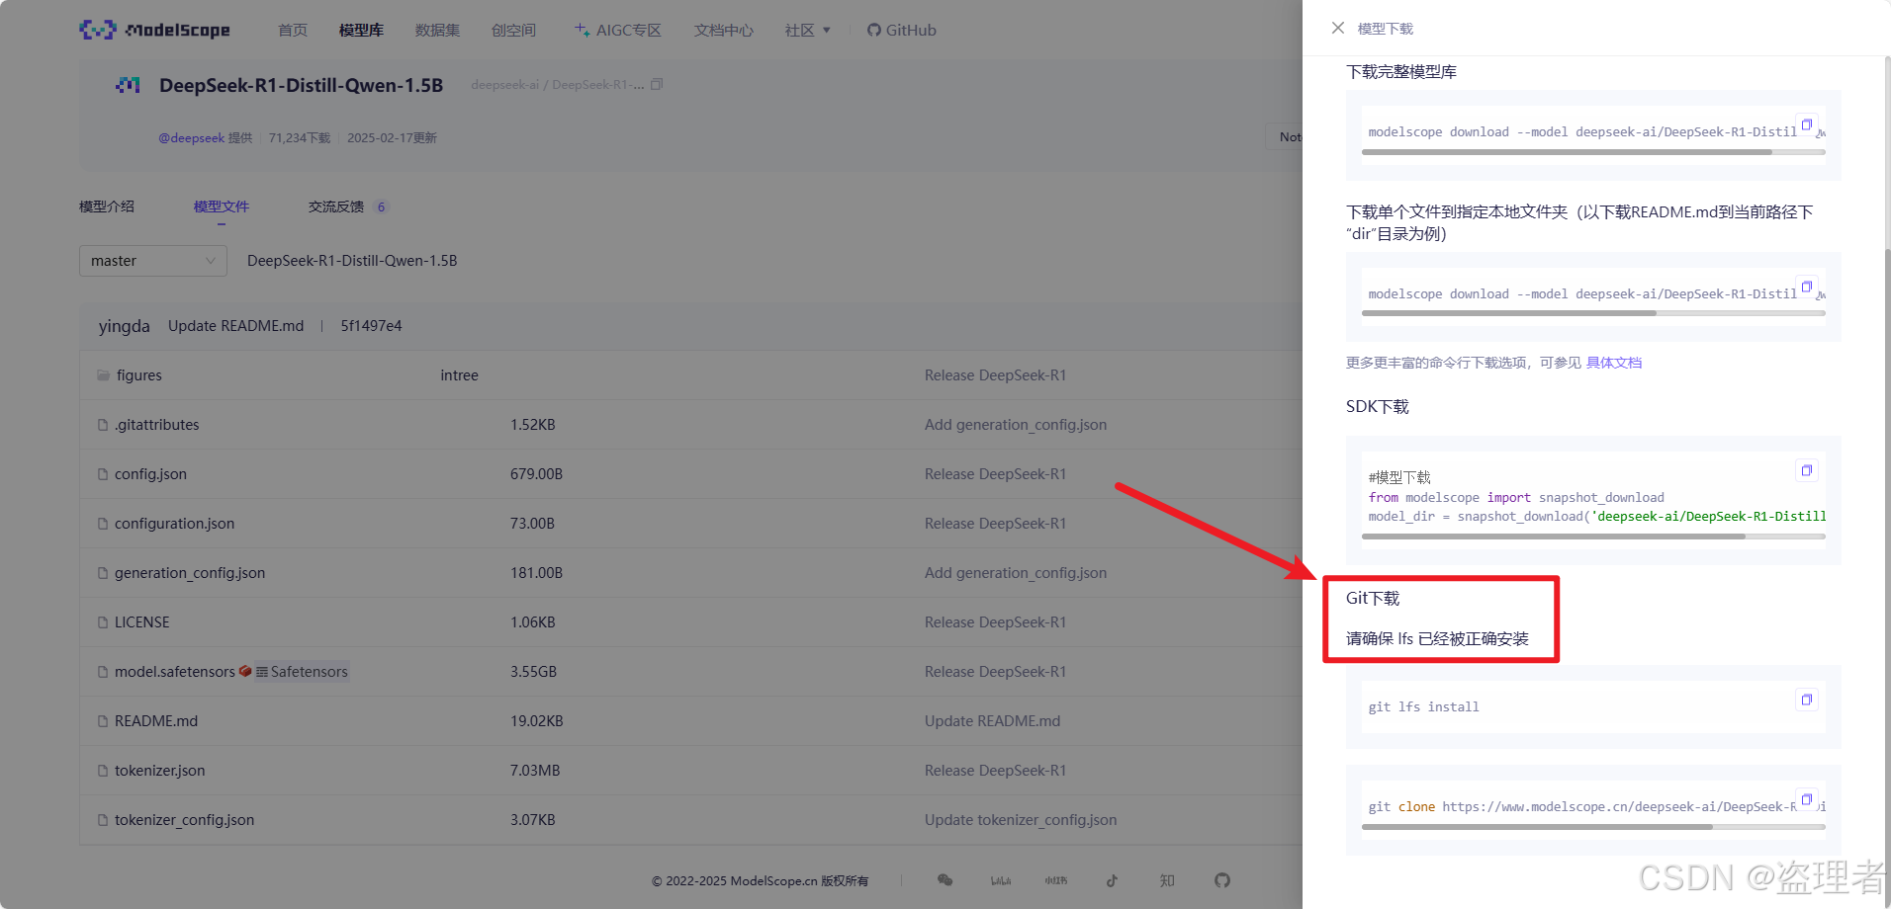Screen dimensions: 1891x909
Task: Expand the 社区 menu
Action: [x=807, y=30]
